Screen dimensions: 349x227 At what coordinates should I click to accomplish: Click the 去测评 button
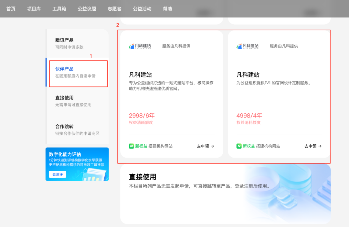pyautogui.click(x=58, y=174)
